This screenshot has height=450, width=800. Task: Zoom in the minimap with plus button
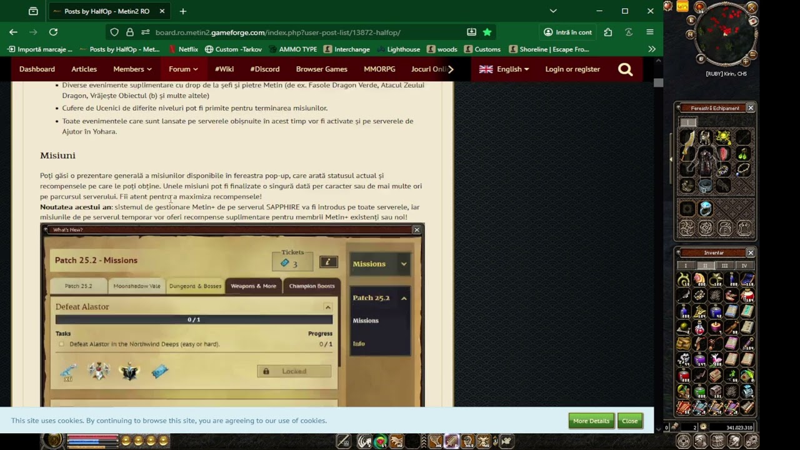point(746,61)
